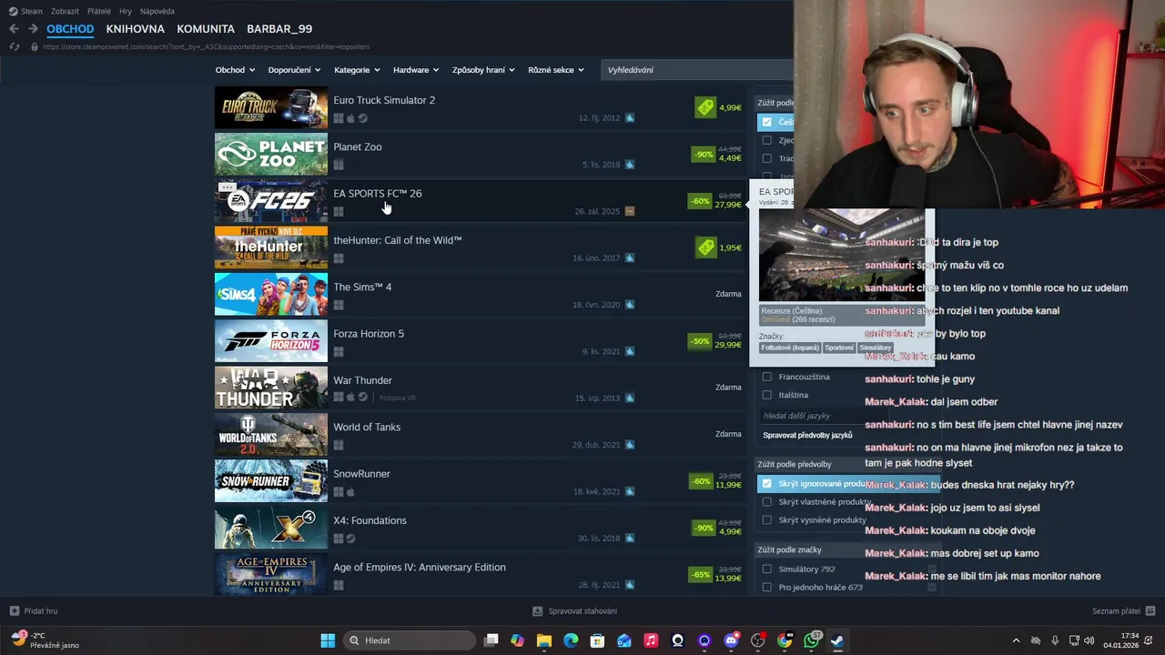Open The Sims 4 title link
Image resolution: width=1165 pixels, height=655 pixels.
(362, 287)
